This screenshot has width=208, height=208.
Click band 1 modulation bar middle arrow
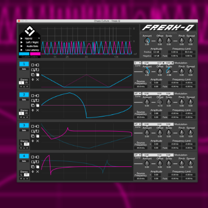tap(163, 63)
